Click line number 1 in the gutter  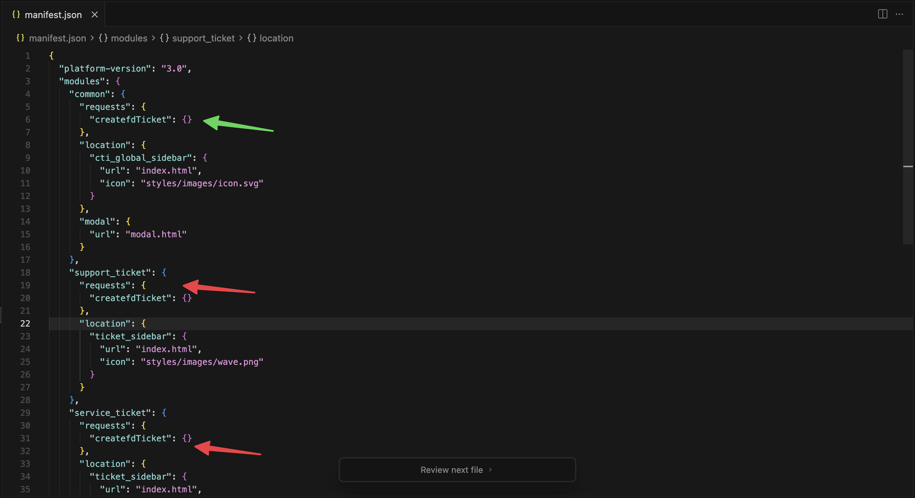28,56
